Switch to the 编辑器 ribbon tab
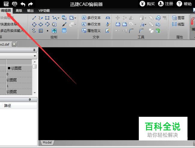The image size is (195, 148). [x=6, y=11]
